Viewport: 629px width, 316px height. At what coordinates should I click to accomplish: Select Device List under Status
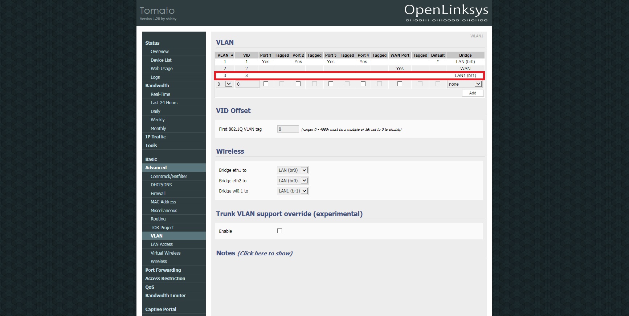pyautogui.click(x=161, y=60)
